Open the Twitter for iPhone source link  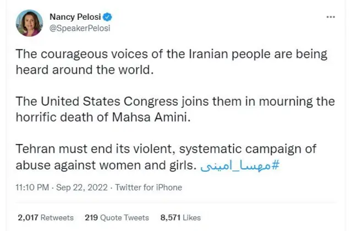click(148, 188)
